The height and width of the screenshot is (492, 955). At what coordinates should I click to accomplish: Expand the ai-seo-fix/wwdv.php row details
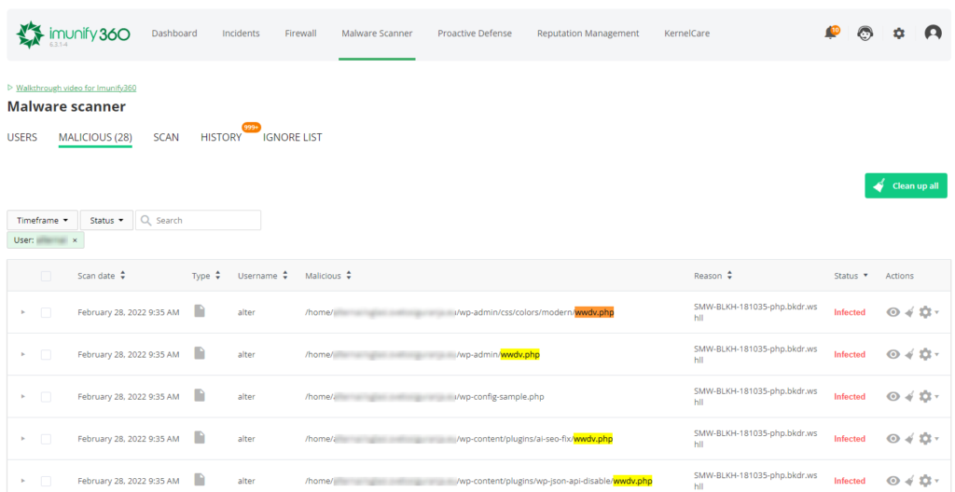coord(23,438)
